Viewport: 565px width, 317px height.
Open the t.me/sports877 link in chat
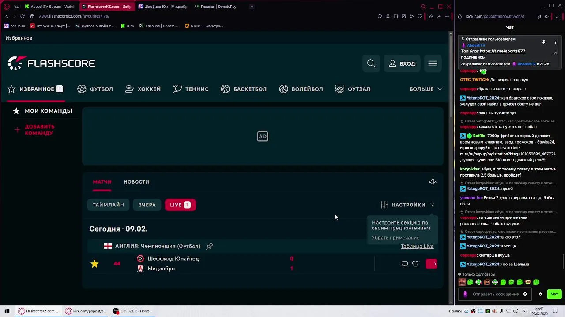(x=502, y=51)
